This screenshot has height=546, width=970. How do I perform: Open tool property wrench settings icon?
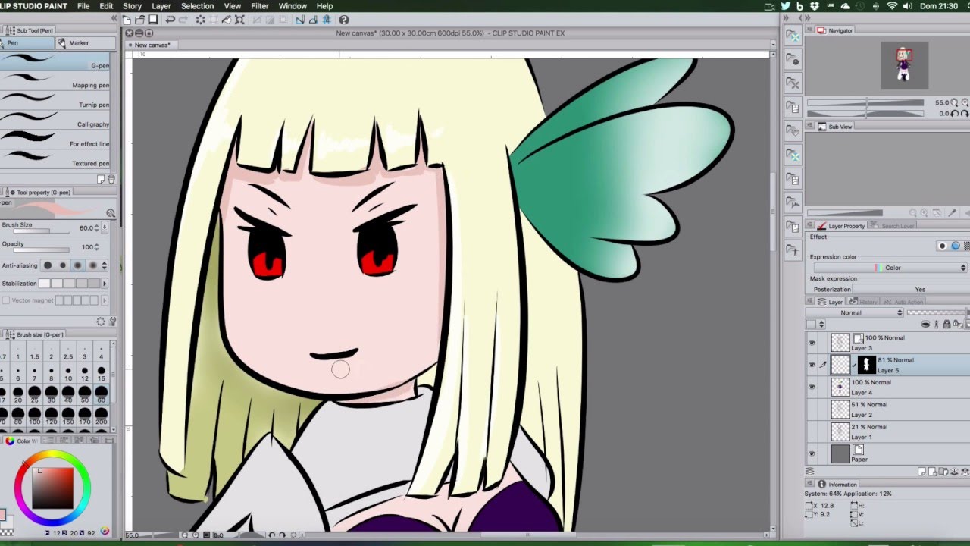112,322
